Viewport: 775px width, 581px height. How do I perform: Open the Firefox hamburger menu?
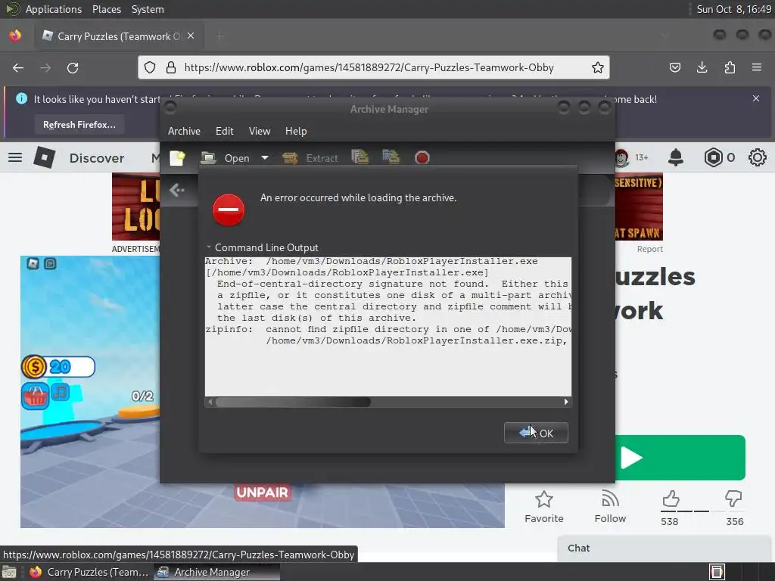coord(757,67)
